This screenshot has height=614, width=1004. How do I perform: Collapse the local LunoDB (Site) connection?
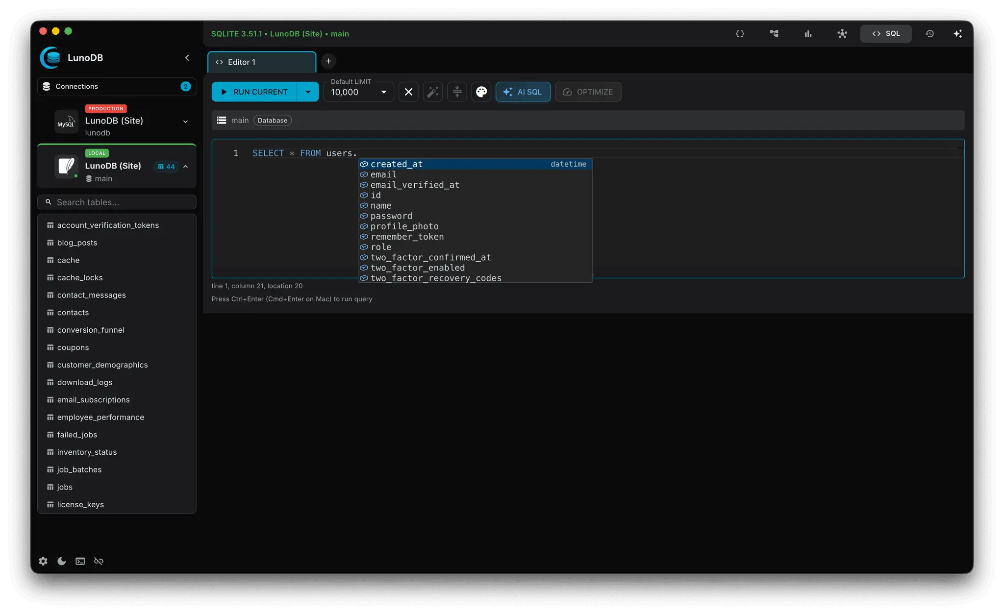185,167
